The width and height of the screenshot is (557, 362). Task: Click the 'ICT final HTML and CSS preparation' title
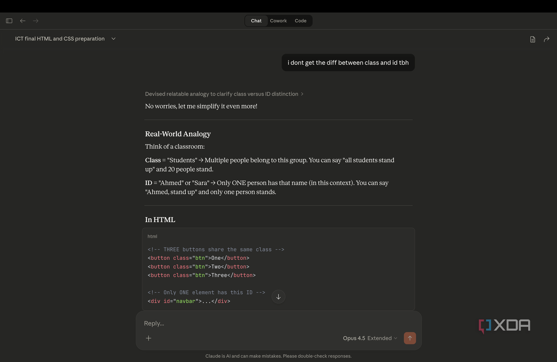click(60, 39)
